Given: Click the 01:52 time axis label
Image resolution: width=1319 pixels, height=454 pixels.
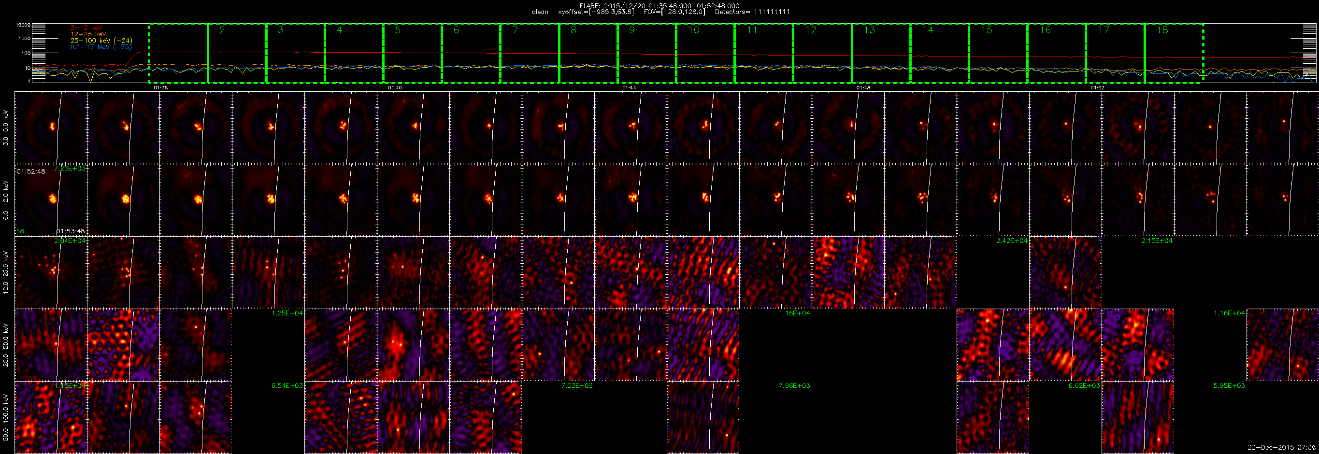Looking at the screenshot, I should [x=1097, y=87].
